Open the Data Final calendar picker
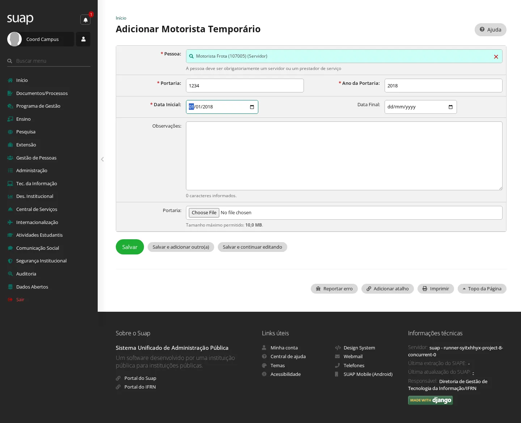 click(x=450, y=107)
